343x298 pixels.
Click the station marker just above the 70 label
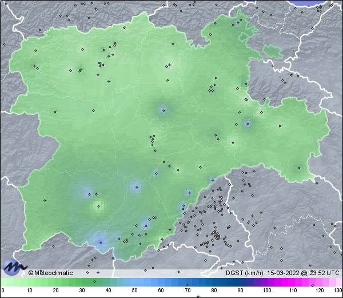tap(187, 285)
